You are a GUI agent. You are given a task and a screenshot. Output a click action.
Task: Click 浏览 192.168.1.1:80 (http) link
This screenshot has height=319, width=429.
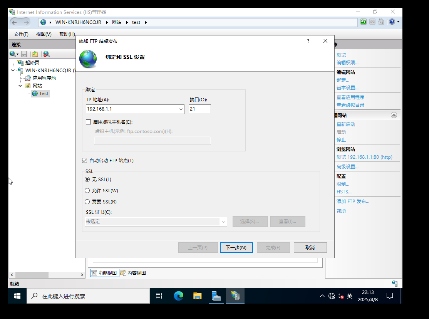click(x=364, y=157)
